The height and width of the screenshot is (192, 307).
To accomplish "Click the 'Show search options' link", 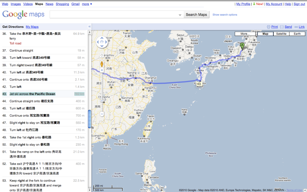I will 225,15.
